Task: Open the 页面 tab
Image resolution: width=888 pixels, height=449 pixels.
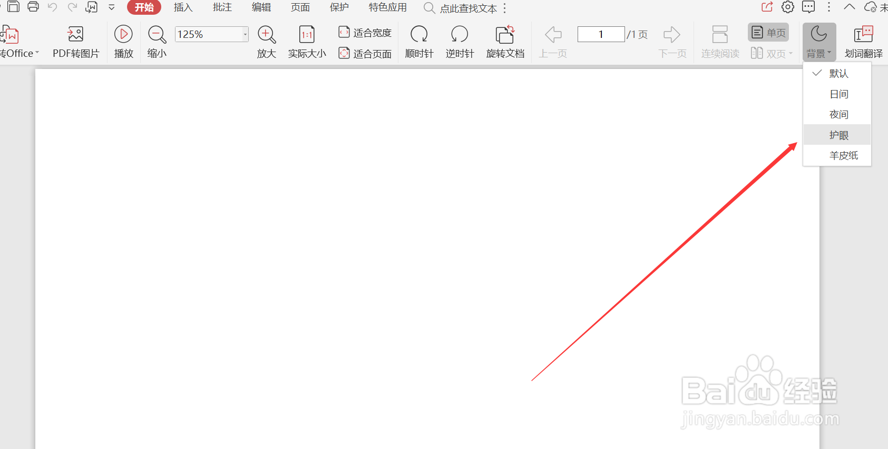Action: click(x=300, y=7)
